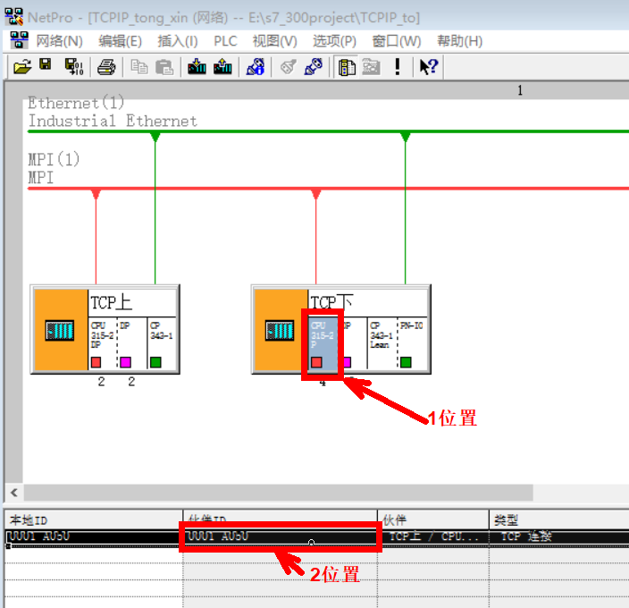Toggle the Catalog panel toolbar button

[348, 66]
